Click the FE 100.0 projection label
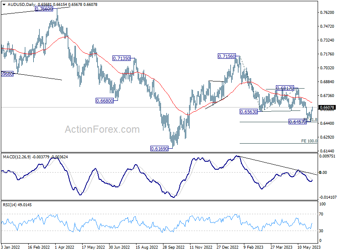The width and height of the screenshot is (337, 252). coord(309,141)
